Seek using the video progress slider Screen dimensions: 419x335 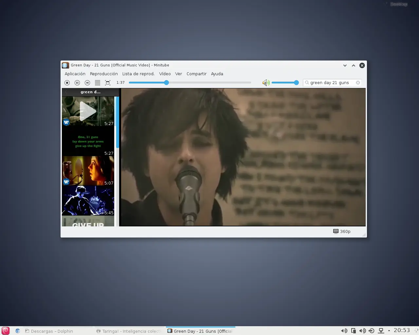click(190, 83)
